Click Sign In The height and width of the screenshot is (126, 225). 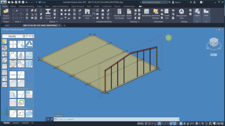[176, 2]
